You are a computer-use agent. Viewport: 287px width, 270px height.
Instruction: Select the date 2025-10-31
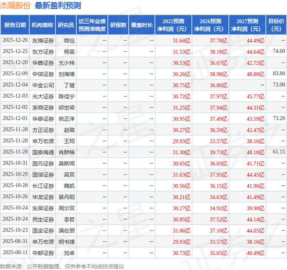(x=15, y=163)
